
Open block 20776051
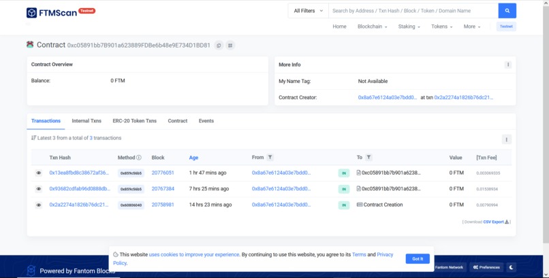pos(163,173)
